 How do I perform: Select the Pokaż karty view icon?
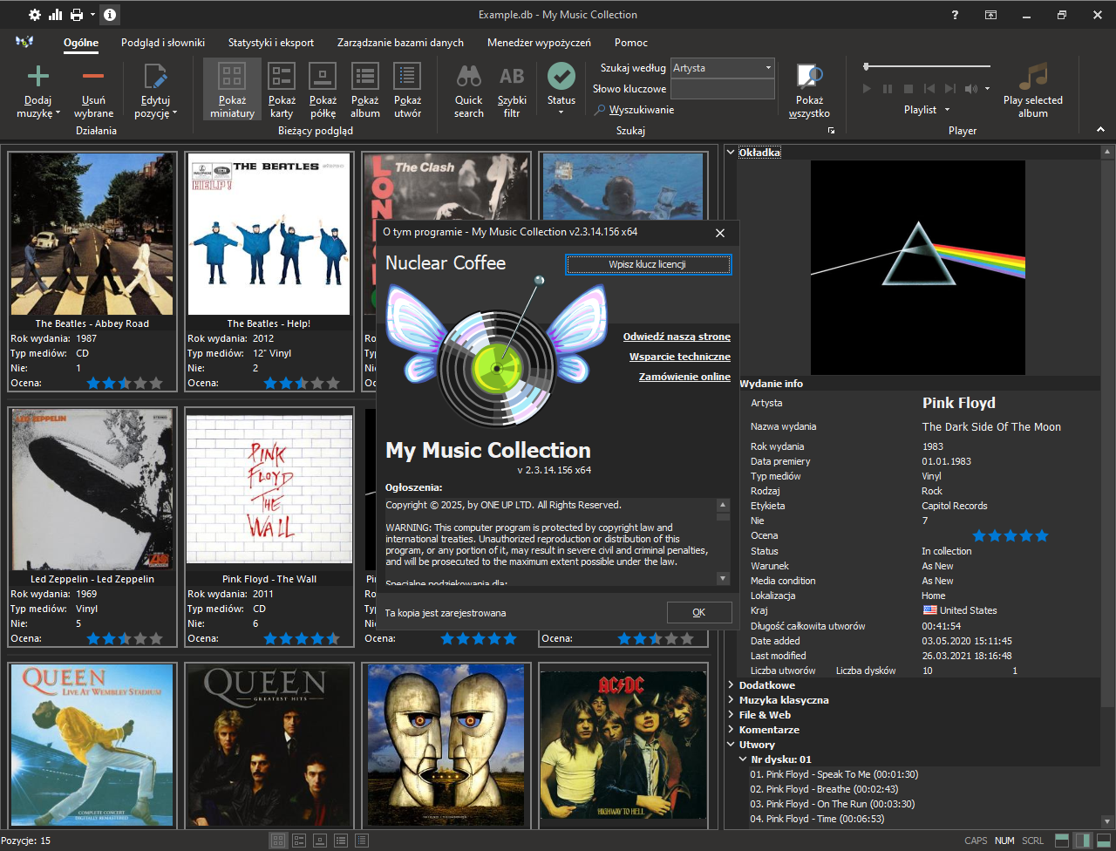click(x=282, y=76)
